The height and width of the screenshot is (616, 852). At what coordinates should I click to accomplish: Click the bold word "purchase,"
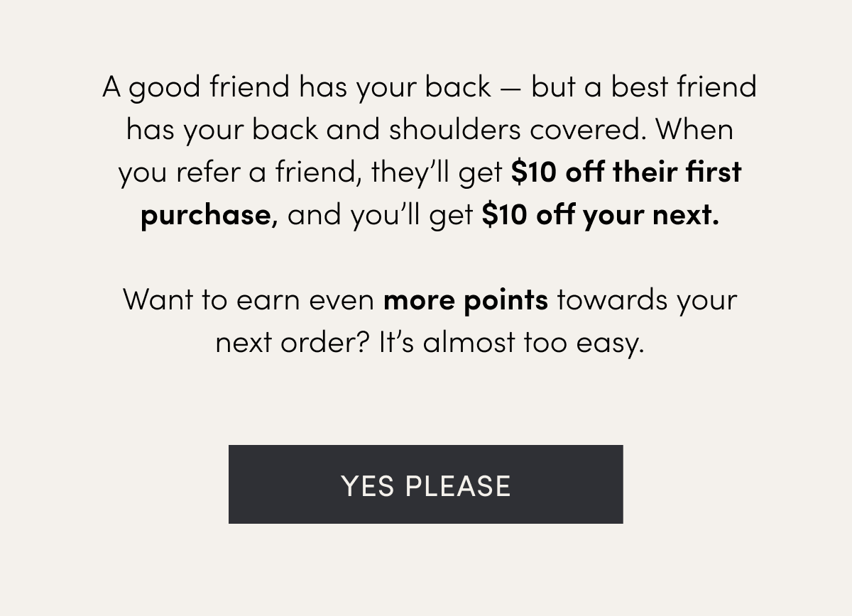[209, 216]
